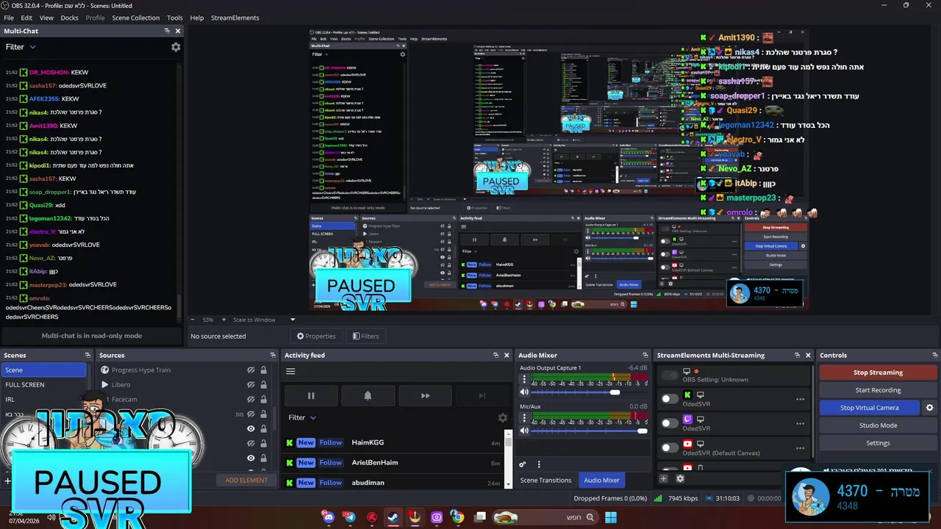Click the Mic/Aux volume slider handle

[643, 431]
